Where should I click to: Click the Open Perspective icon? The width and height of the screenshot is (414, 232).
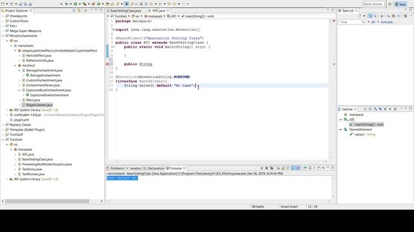click(389, 4)
